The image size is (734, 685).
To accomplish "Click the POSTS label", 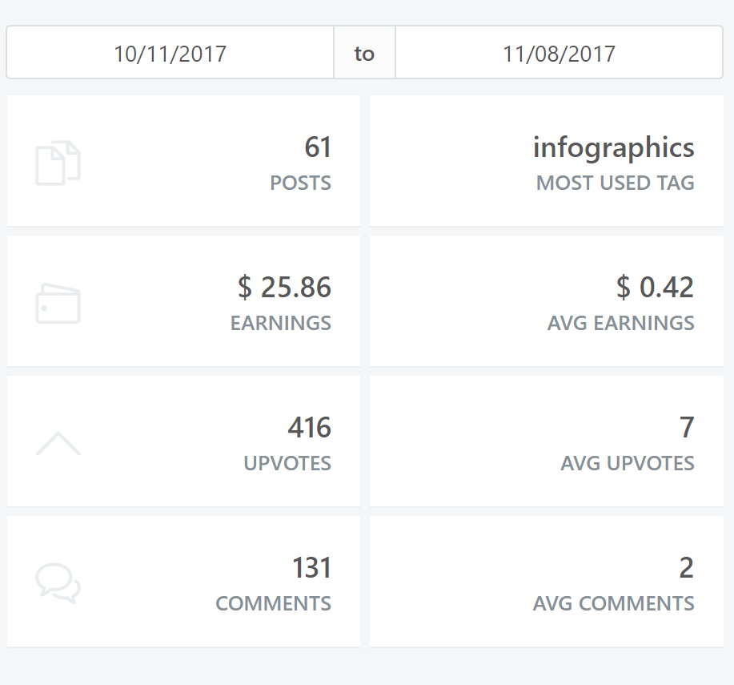I will coord(300,183).
